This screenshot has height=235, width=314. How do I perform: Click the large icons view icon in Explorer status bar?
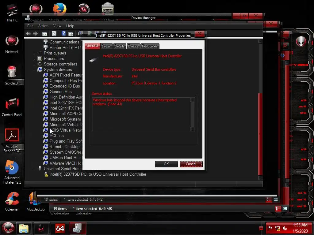point(285,208)
